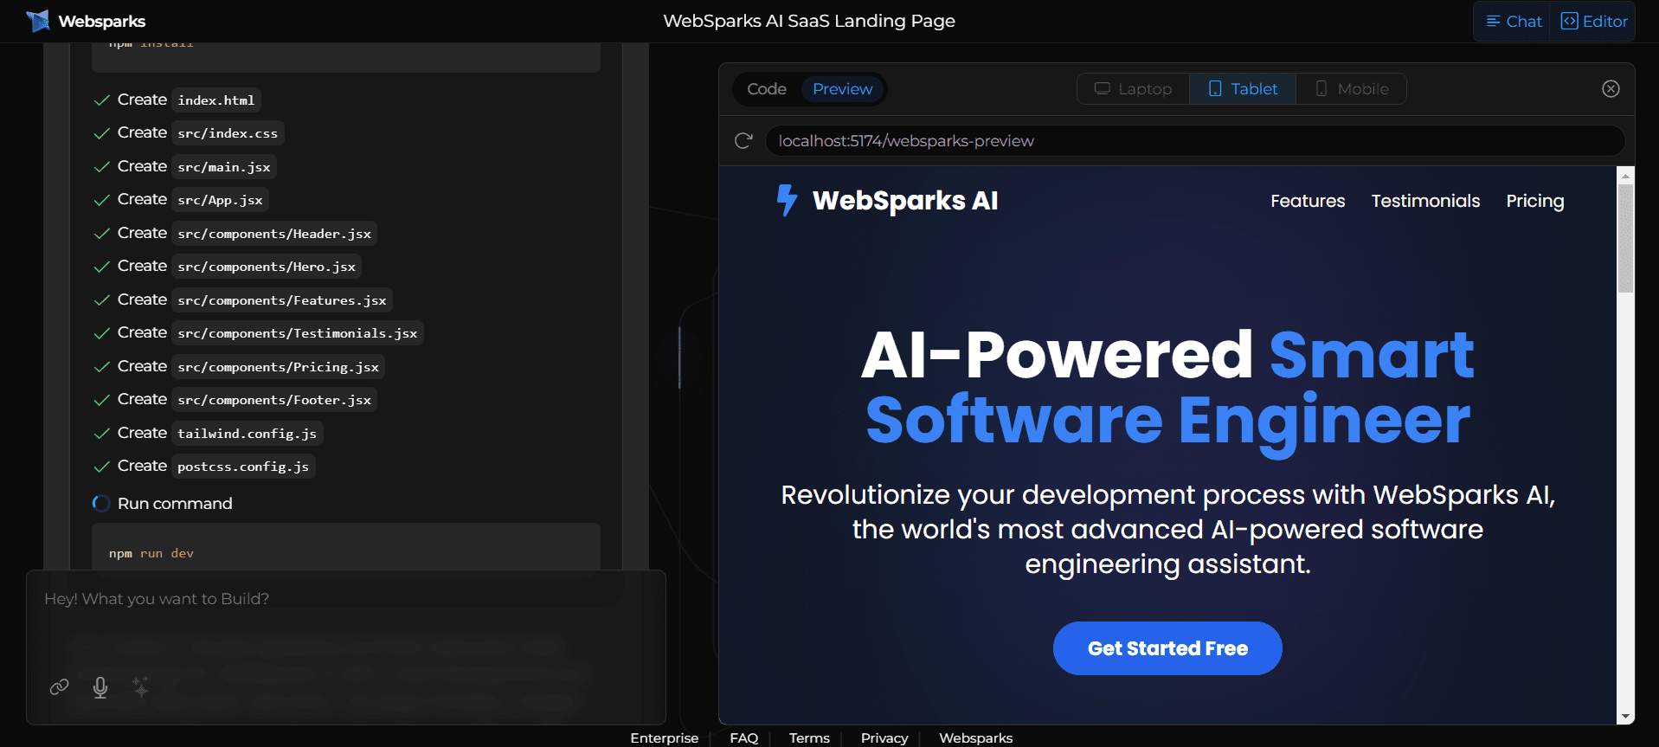
Task: Click the checkmark beside index.html
Action: pos(101,100)
